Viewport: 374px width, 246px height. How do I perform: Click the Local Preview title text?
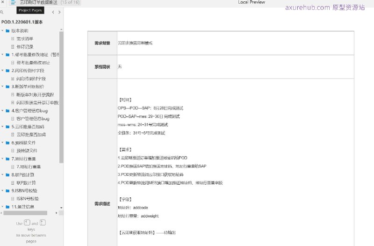(x=252, y=2)
